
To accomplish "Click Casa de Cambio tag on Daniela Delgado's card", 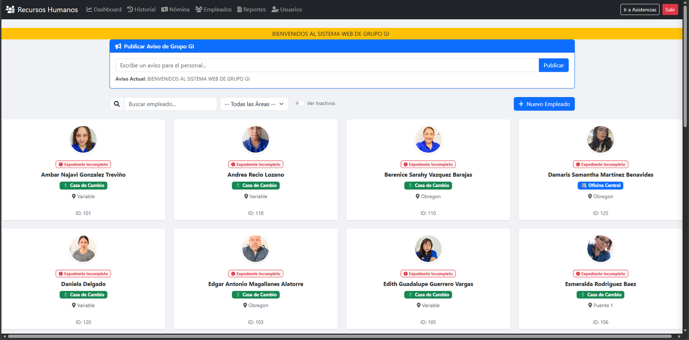I will tap(84, 294).
